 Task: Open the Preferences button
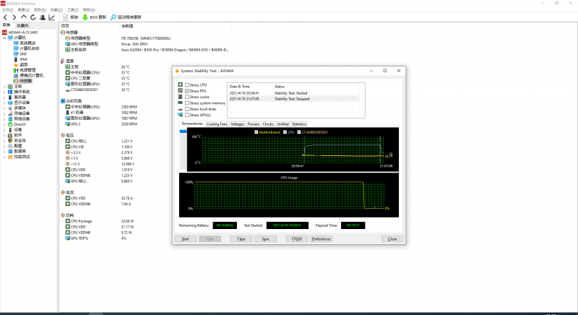tap(321, 238)
